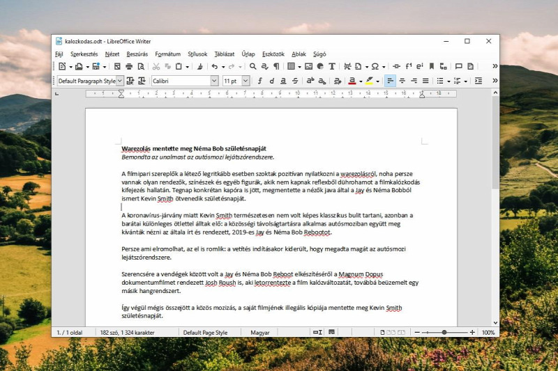The height and width of the screenshot is (371, 558).
Task: Open font color dropdown arrow
Action: 361,81
